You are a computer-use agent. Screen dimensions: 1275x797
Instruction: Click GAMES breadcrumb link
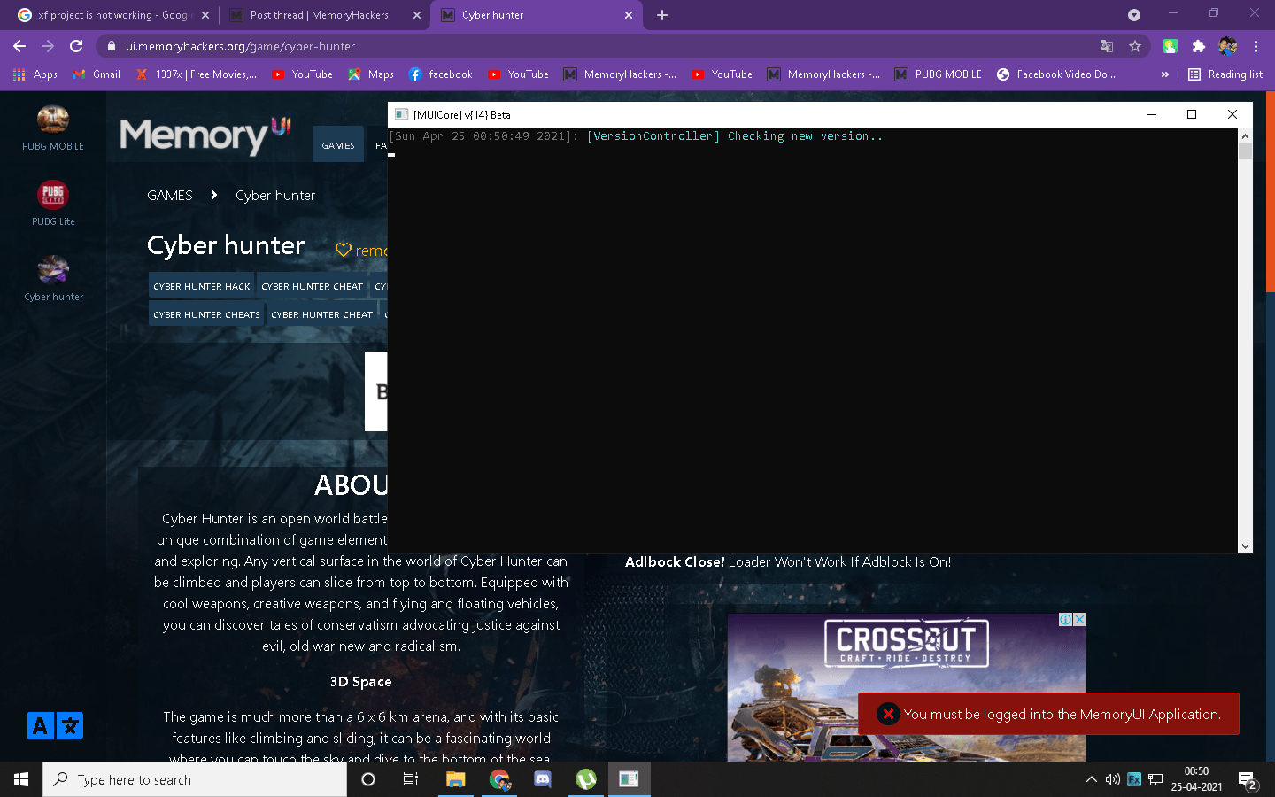(x=170, y=195)
